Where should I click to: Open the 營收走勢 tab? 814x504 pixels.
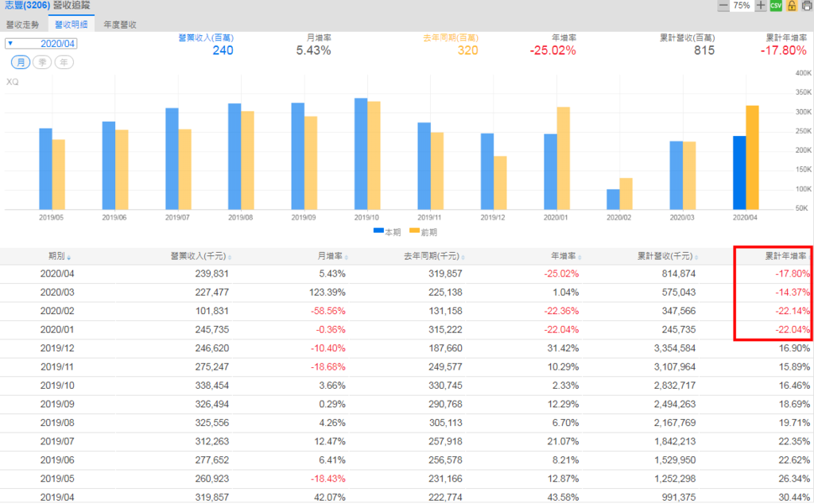[x=23, y=25]
